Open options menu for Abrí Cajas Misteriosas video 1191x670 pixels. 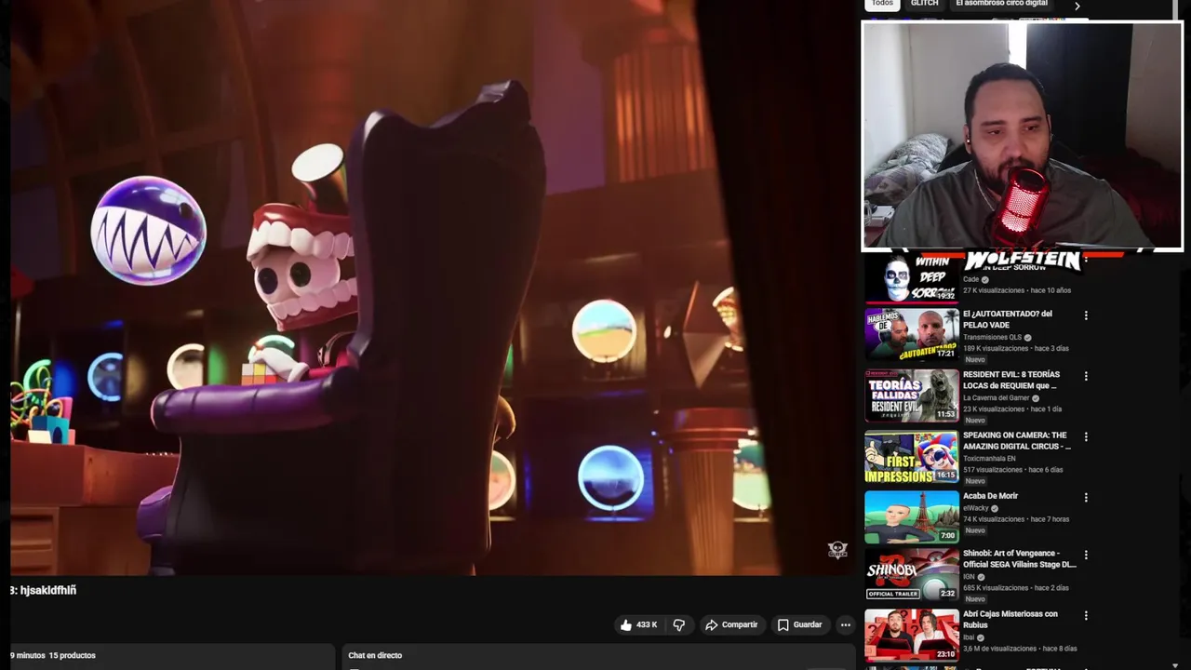1086,615
